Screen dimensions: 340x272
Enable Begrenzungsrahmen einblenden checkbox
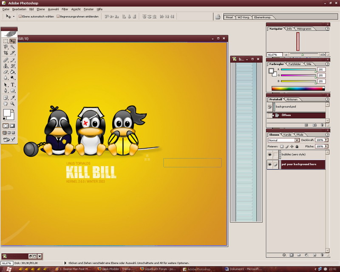click(58, 16)
